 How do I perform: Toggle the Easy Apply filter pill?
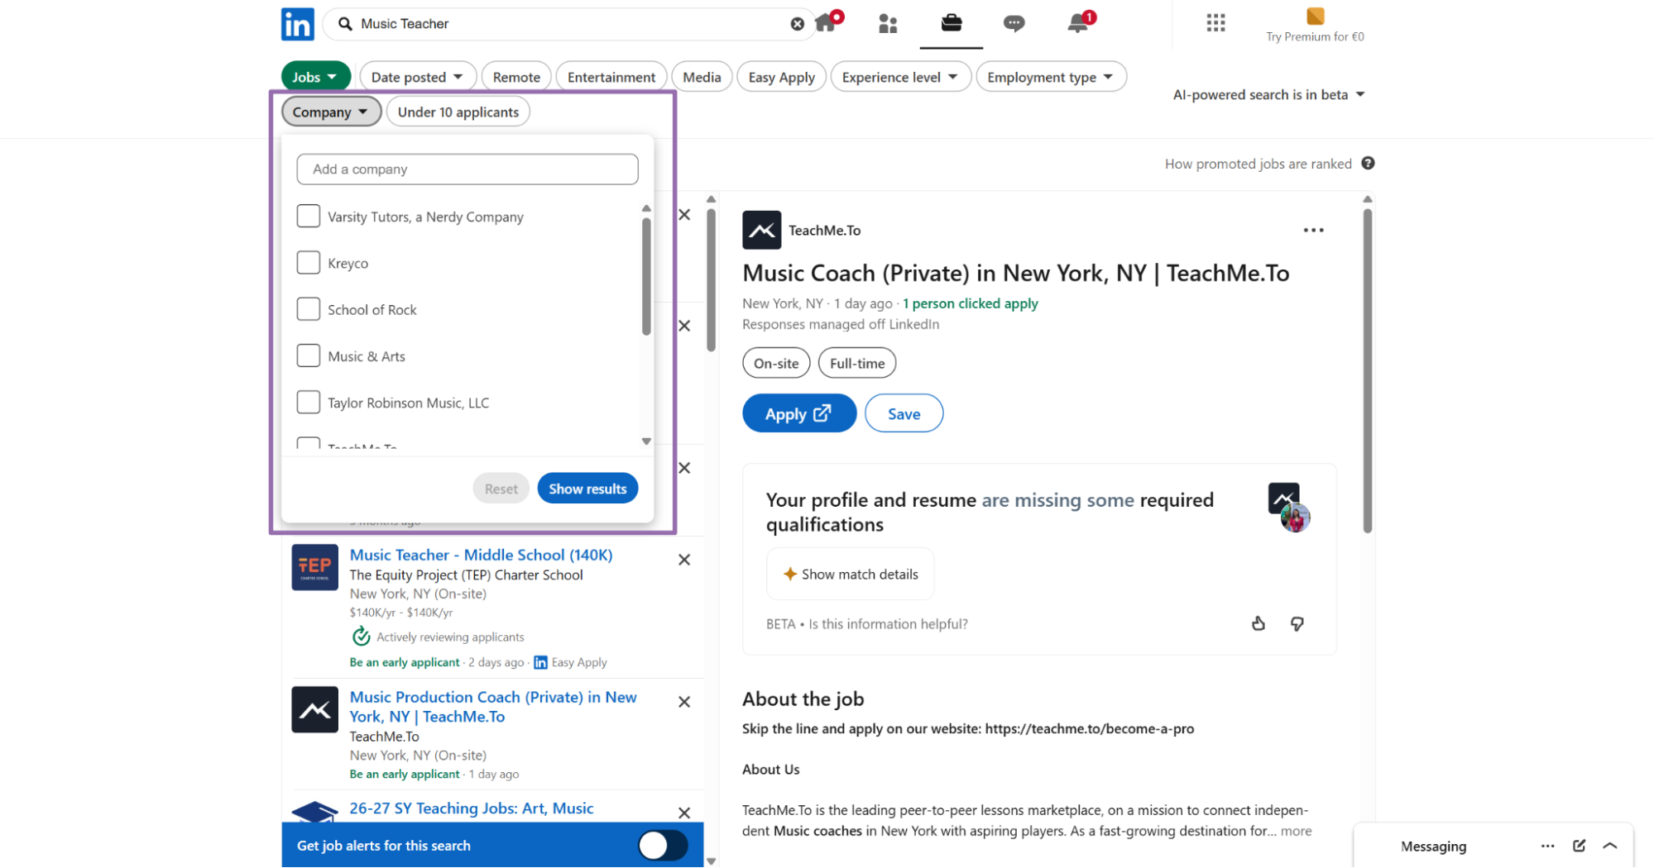(781, 77)
